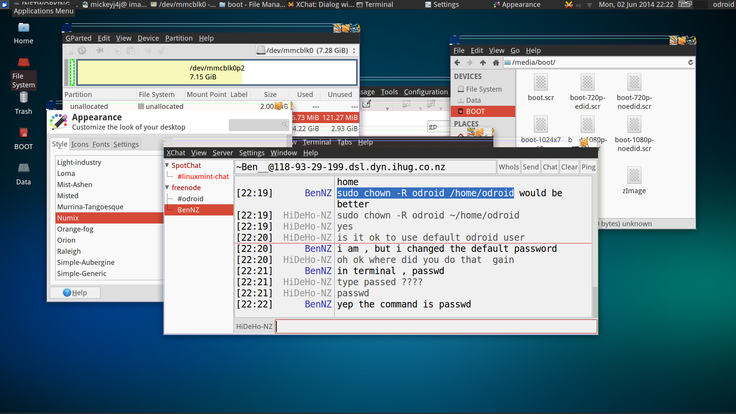
Task: Select File System in Devices sidebar
Action: click(x=483, y=89)
